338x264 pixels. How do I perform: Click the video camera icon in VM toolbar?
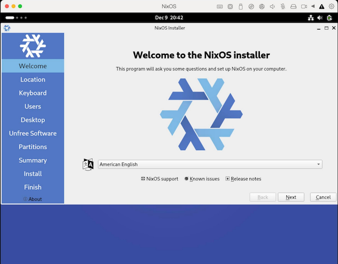point(304,7)
